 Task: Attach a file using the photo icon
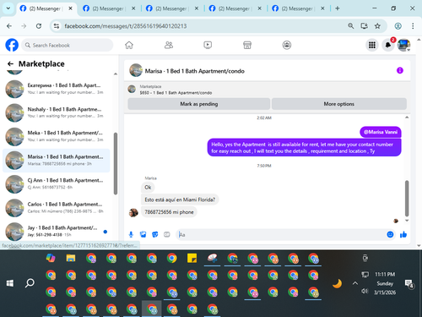coord(143,234)
